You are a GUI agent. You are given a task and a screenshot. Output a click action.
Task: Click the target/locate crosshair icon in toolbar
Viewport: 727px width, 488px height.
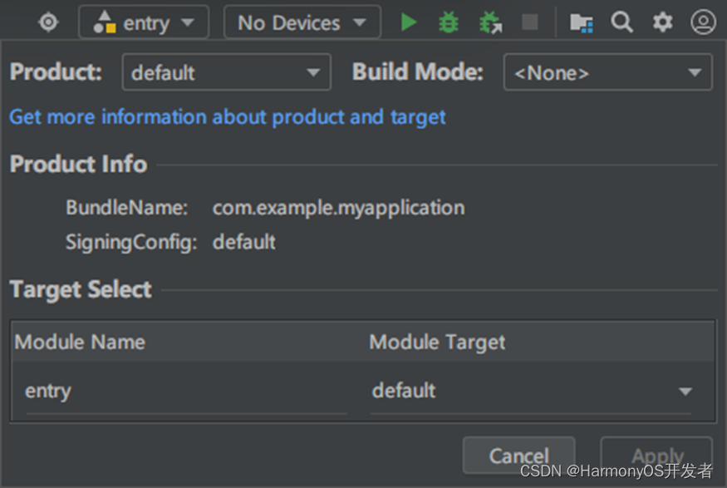48,22
